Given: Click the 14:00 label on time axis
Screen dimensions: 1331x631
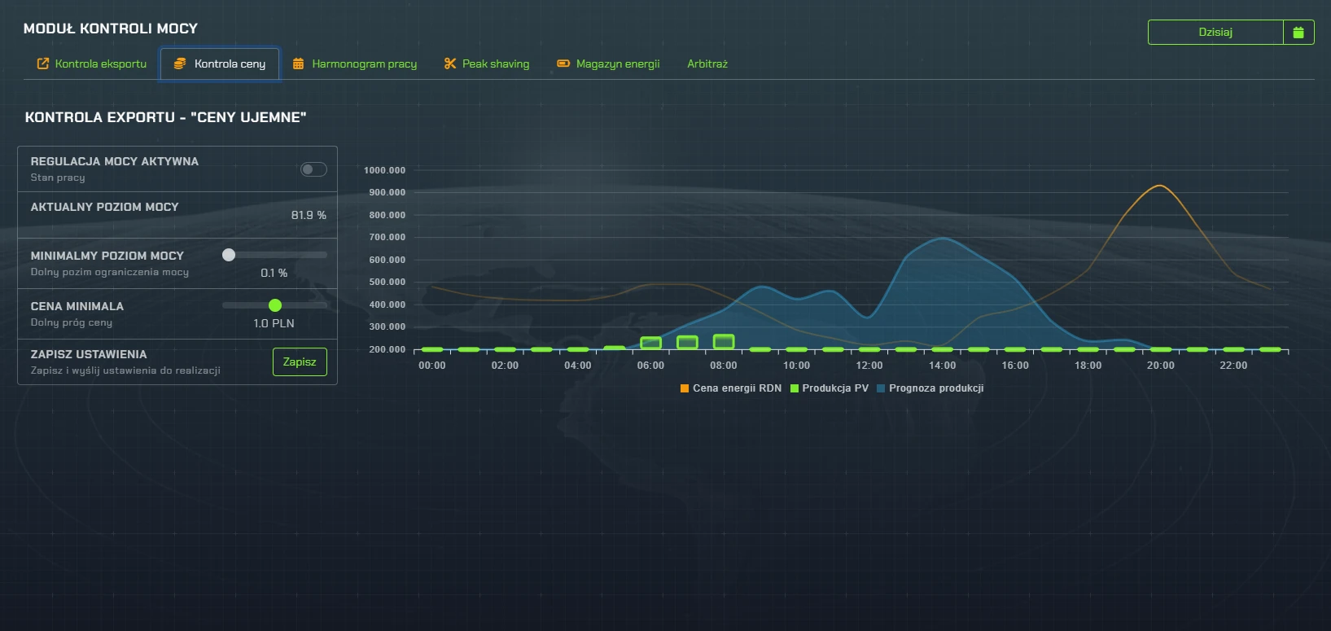Looking at the screenshot, I should (x=942, y=366).
